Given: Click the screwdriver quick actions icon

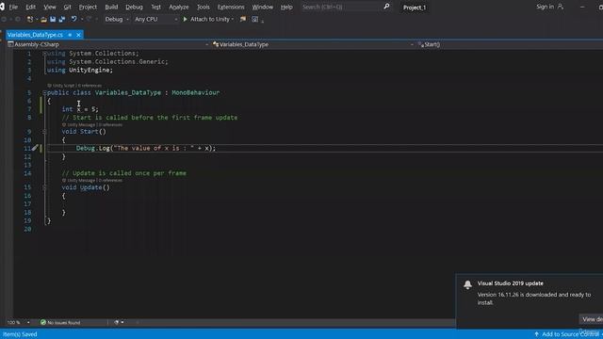Looking at the screenshot, I should point(35,148).
